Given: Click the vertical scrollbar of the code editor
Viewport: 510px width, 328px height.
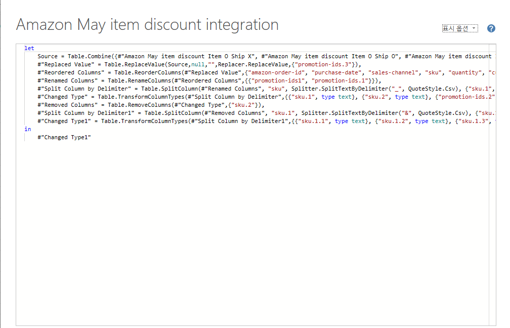Looking at the screenshot, I should pyautogui.click(x=492, y=184).
